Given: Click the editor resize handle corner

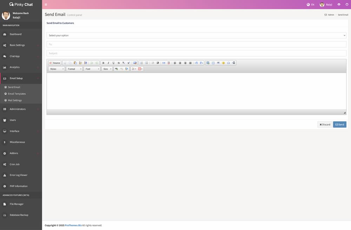Looking at the screenshot, I should point(345,113).
